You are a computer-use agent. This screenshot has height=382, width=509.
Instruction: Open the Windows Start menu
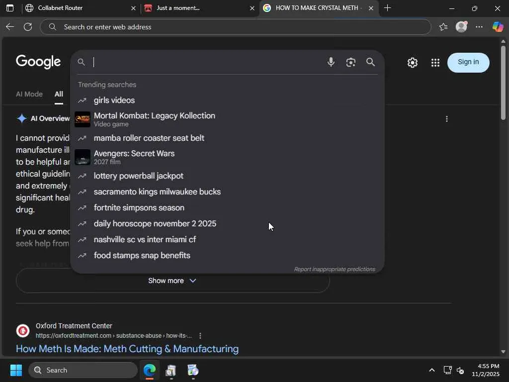click(x=16, y=370)
